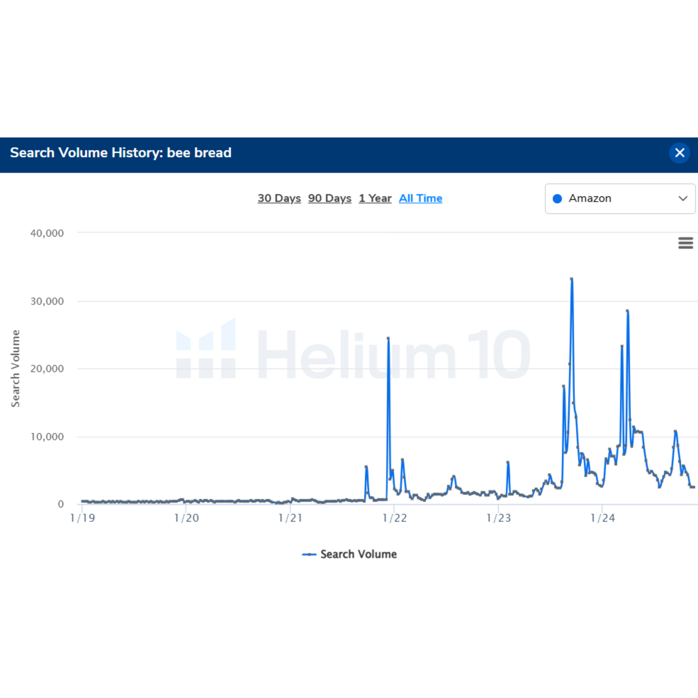Image resolution: width=698 pixels, height=698 pixels.
Task: Click the 1/22 x-axis label
Action: [395, 518]
